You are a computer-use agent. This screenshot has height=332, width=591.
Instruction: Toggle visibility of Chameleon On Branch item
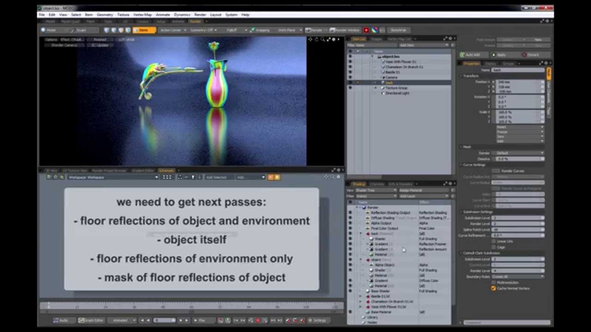[350, 67]
